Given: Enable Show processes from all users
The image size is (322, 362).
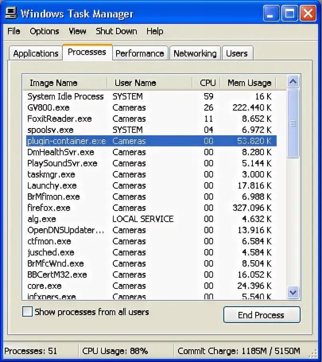Looking at the screenshot, I should pyautogui.click(x=27, y=311).
